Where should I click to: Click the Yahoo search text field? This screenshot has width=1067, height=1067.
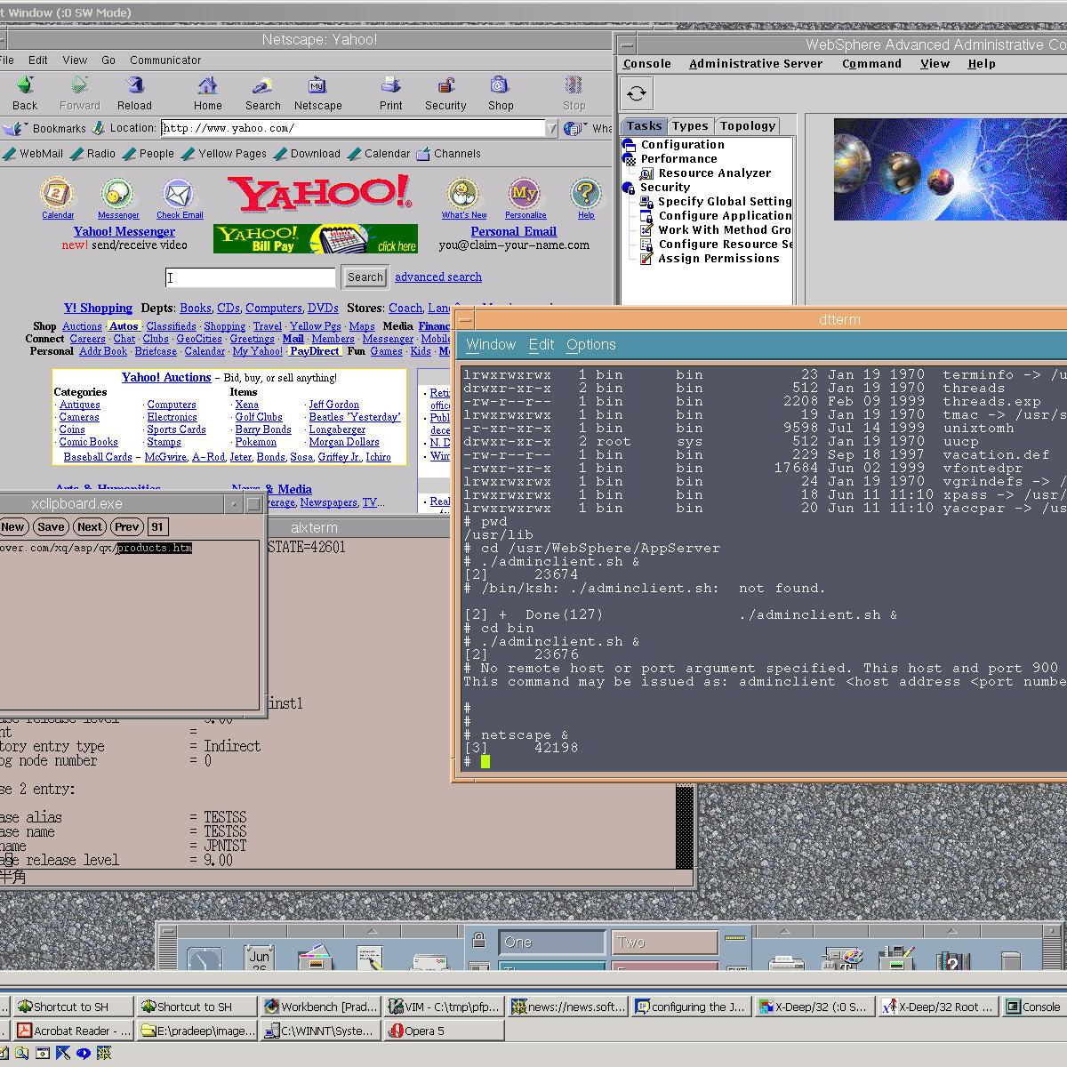point(251,277)
